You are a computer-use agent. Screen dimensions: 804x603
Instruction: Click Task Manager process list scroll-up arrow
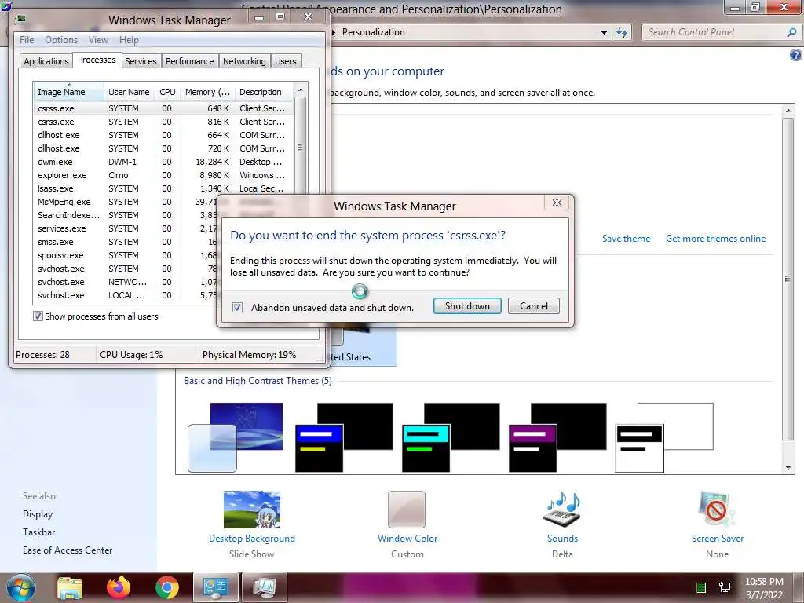[301, 90]
